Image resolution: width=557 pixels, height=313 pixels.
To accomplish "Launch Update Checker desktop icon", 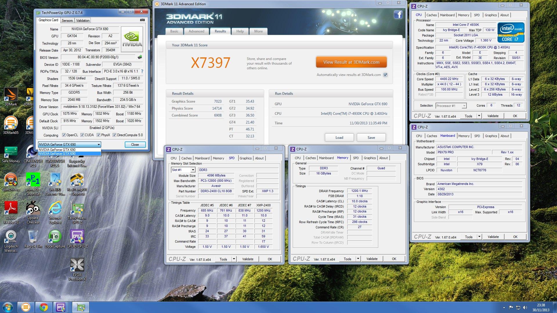I will pyautogui.click(x=33, y=212).
